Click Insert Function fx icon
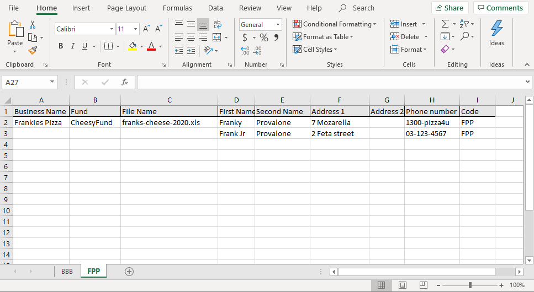The height and width of the screenshot is (292, 534). (125, 82)
